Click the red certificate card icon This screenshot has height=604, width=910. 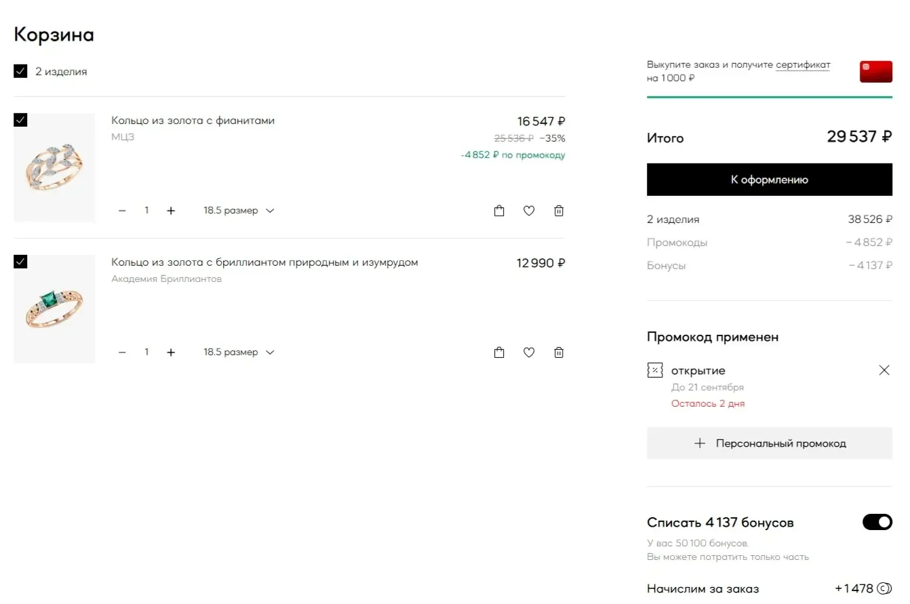click(876, 72)
